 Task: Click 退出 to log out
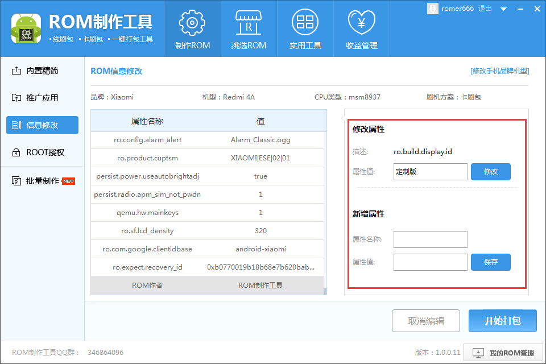click(485, 9)
